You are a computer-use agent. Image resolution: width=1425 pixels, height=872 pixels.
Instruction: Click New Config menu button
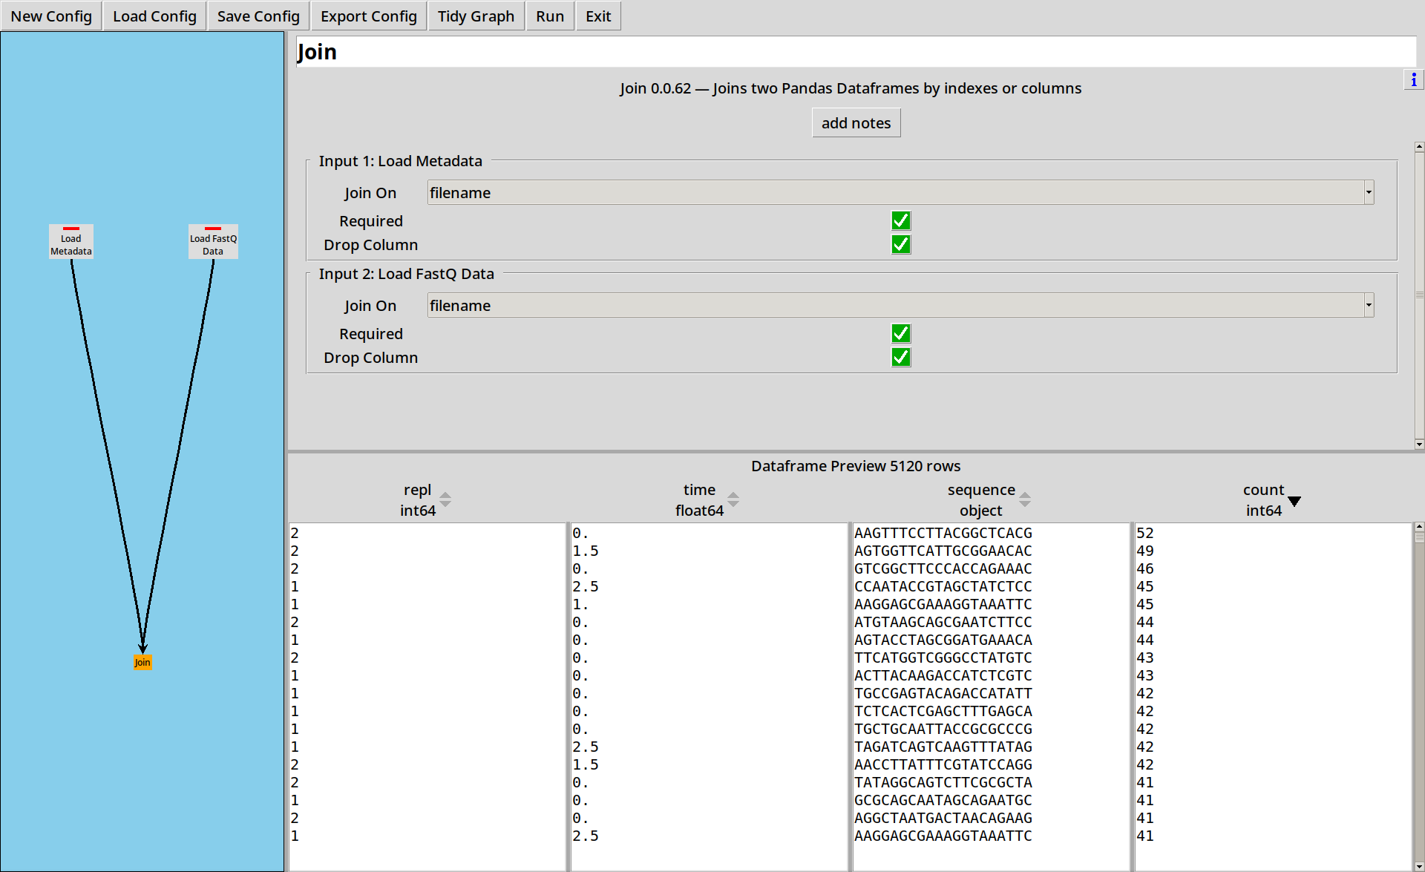[51, 16]
